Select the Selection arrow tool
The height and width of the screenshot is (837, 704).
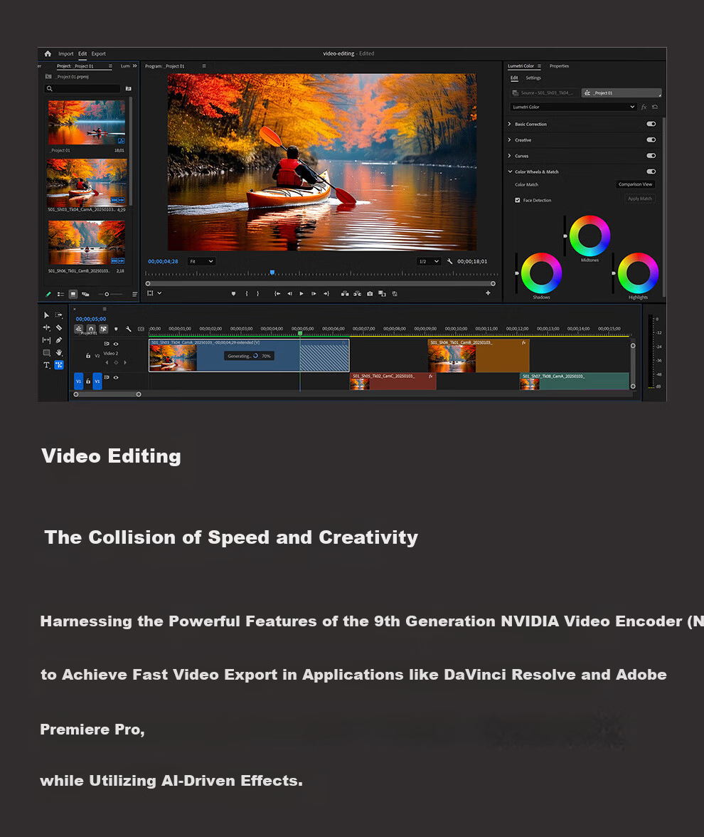(46, 315)
